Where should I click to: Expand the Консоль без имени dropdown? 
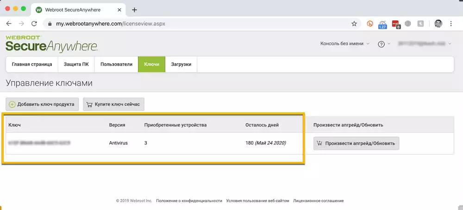coord(345,43)
